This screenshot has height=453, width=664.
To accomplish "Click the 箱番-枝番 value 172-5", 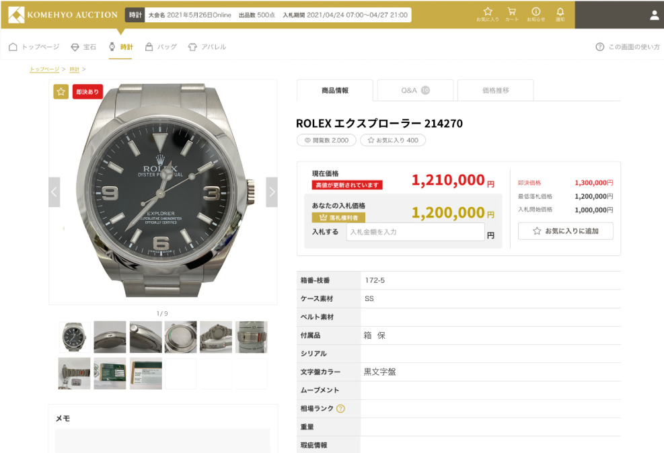I will [375, 280].
